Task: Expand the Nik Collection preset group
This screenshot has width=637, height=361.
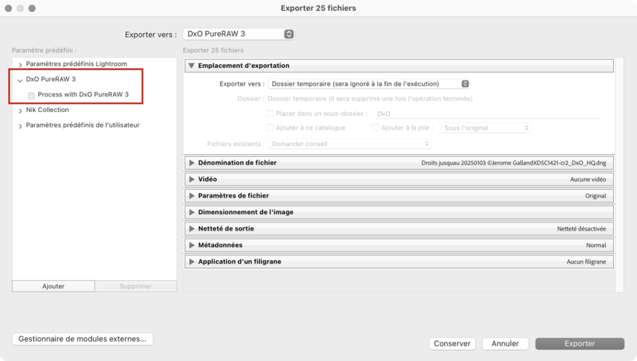Action: [20, 111]
